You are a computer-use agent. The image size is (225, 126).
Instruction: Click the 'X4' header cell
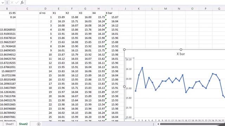(98, 13)
